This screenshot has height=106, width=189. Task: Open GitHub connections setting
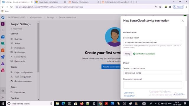(23, 81)
